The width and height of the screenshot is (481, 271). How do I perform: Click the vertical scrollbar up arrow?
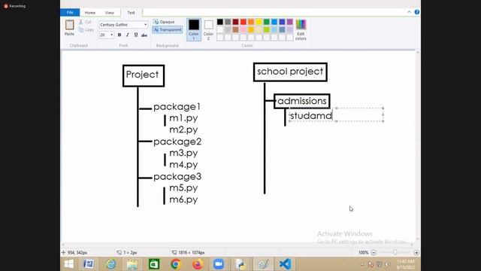(x=418, y=53)
